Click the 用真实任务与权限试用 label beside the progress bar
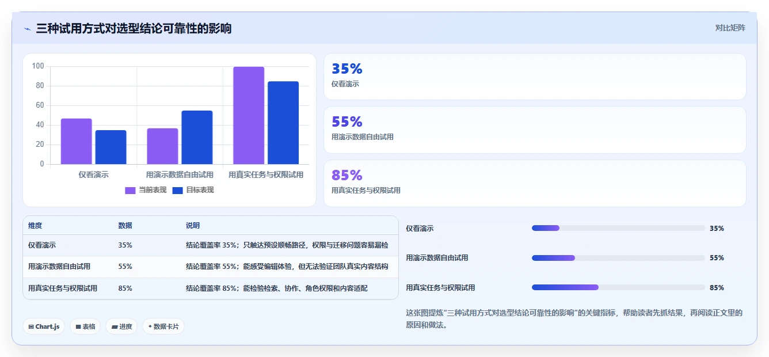The height and width of the screenshot is (357, 769). coord(440,287)
